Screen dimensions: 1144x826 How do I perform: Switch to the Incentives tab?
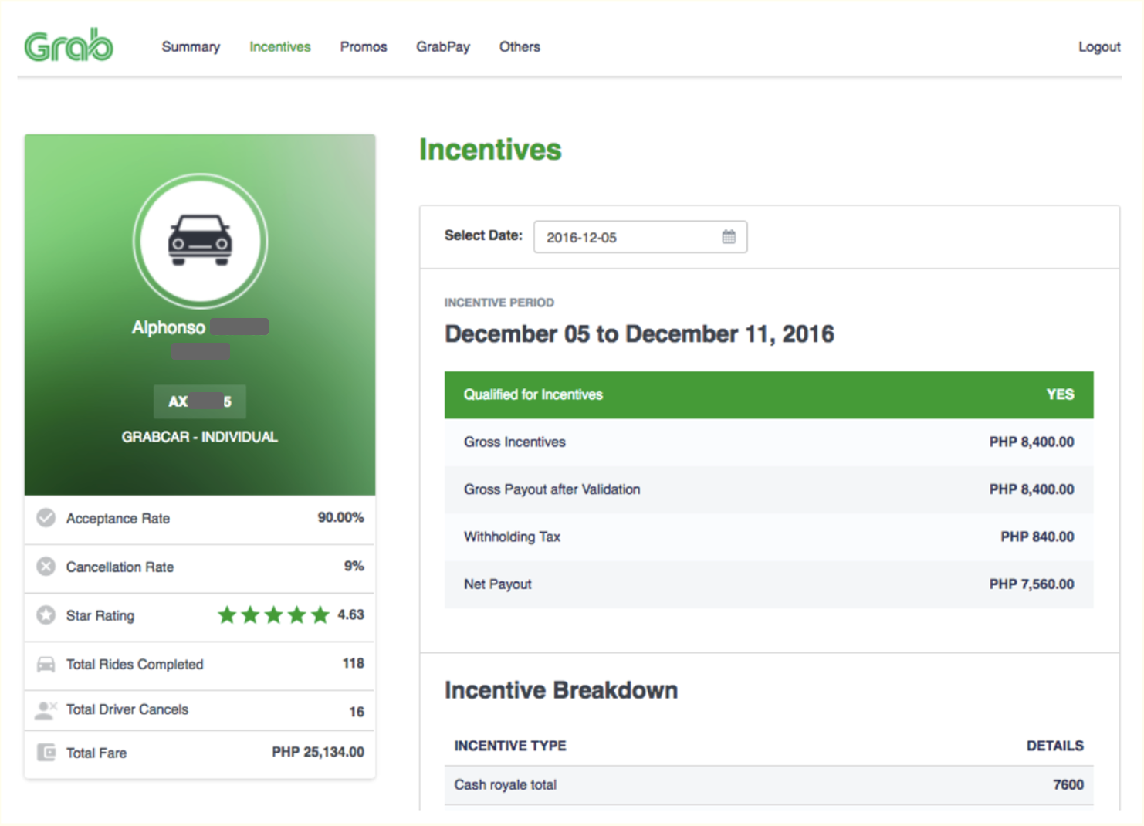pyautogui.click(x=280, y=47)
